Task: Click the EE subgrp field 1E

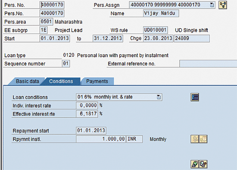Action: (44, 30)
